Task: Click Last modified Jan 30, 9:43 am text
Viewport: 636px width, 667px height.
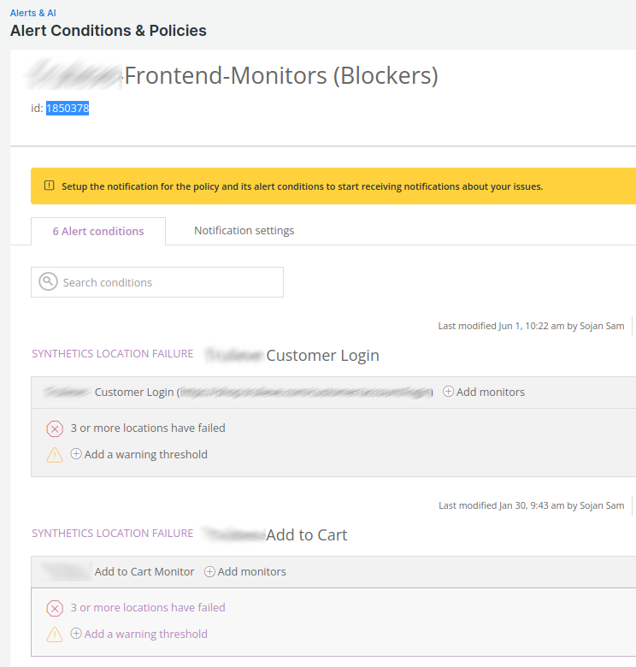Action: coord(532,505)
